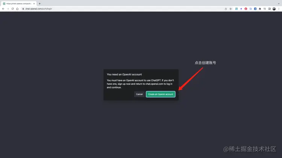Click the Cancel button in dialog
Viewport: 282px width, 158px height.
(139, 94)
